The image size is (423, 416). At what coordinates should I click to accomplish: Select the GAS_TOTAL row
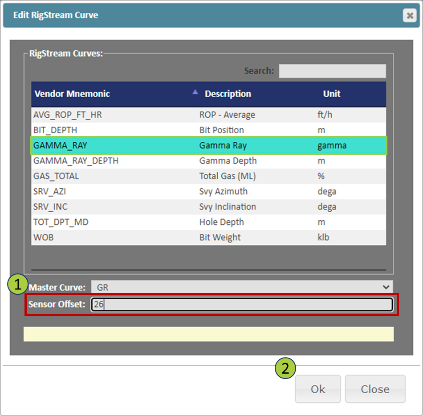208,176
